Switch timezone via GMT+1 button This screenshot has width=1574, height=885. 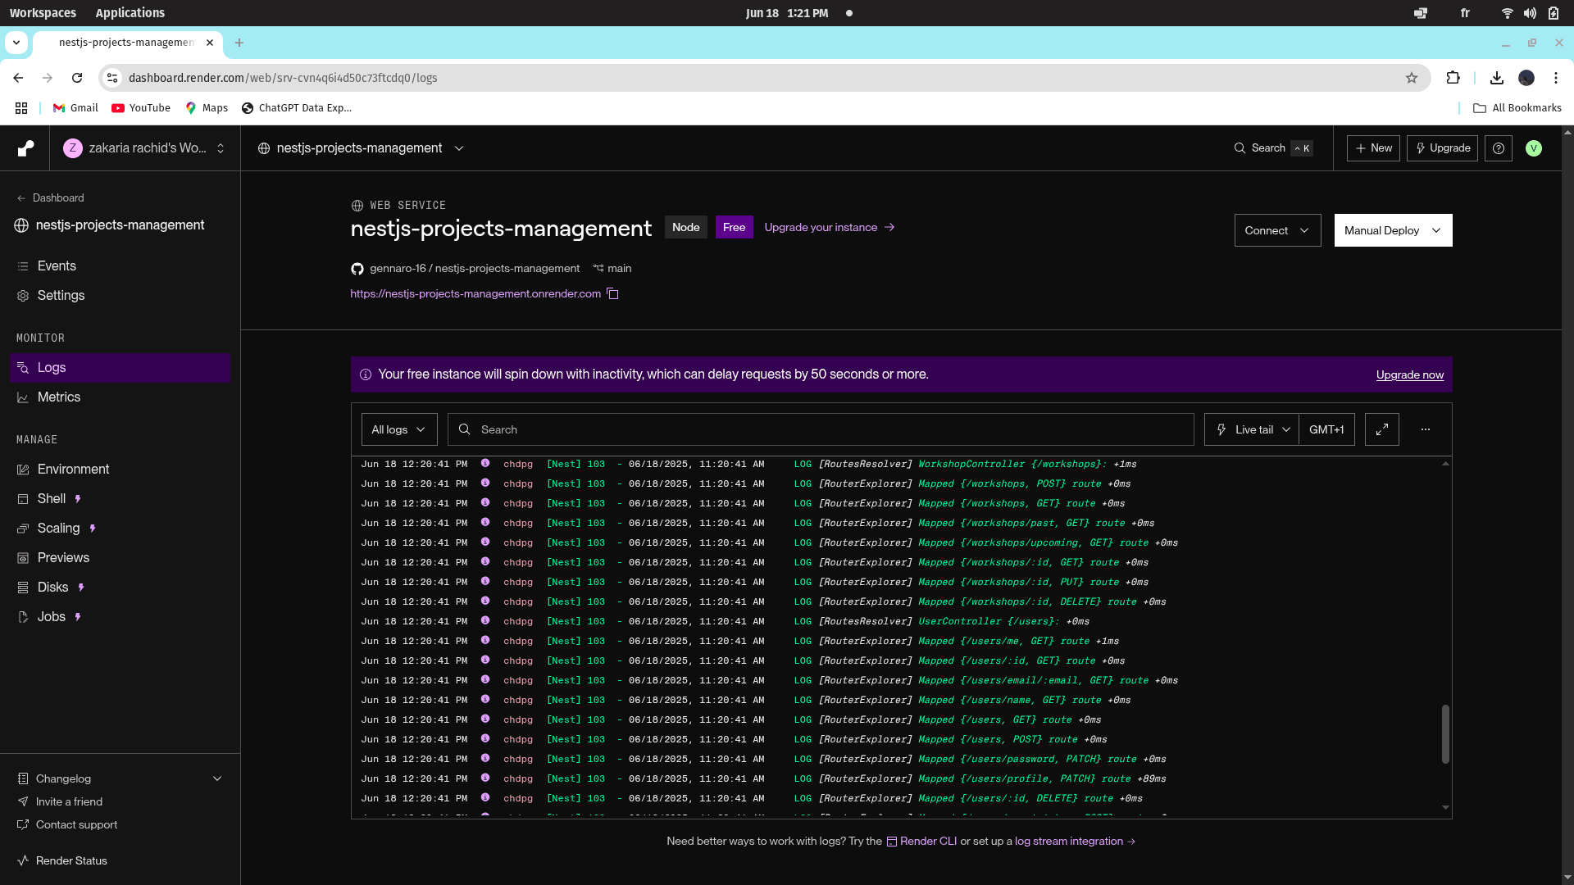pos(1326,429)
